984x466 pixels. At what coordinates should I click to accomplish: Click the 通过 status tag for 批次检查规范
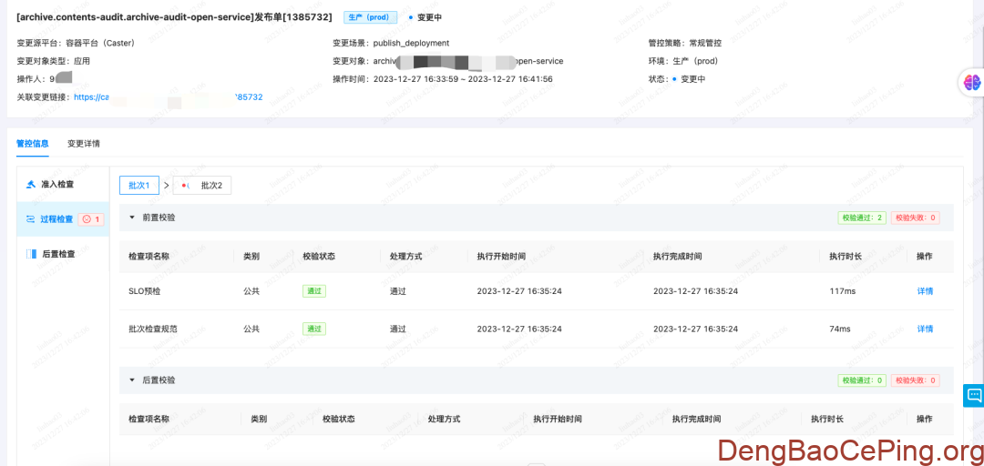coord(313,329)
